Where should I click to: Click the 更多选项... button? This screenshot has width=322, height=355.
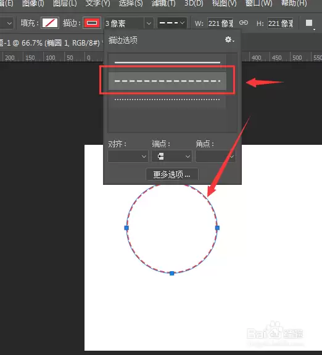pos(172,174)
